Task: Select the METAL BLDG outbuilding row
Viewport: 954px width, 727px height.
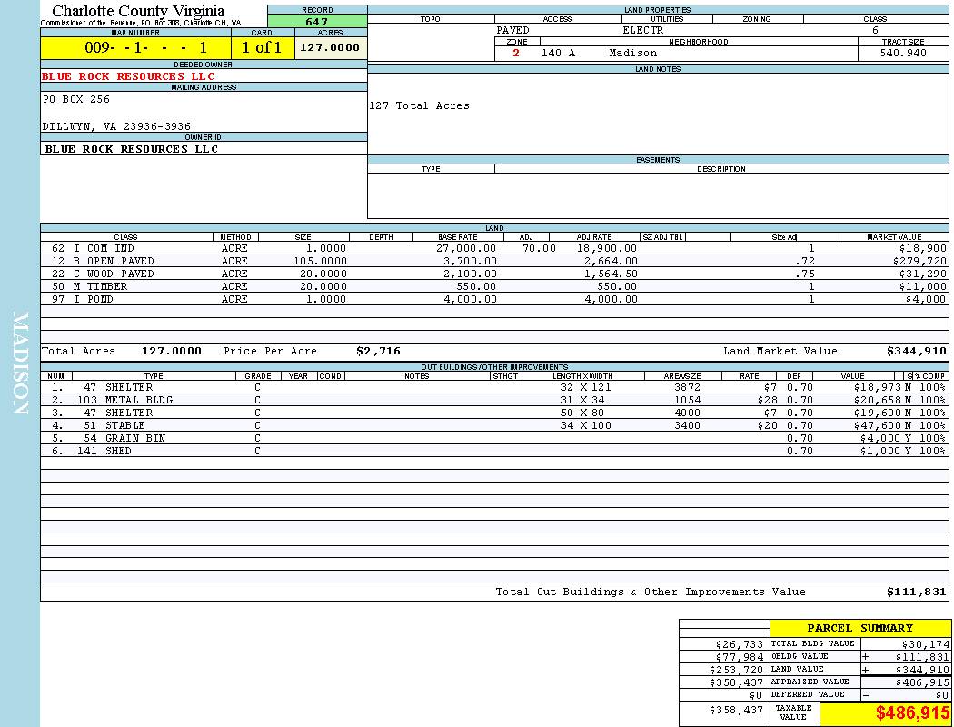Action: 138,400
